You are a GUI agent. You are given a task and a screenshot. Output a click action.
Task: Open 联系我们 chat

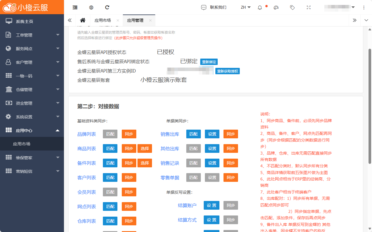(214, 8)
